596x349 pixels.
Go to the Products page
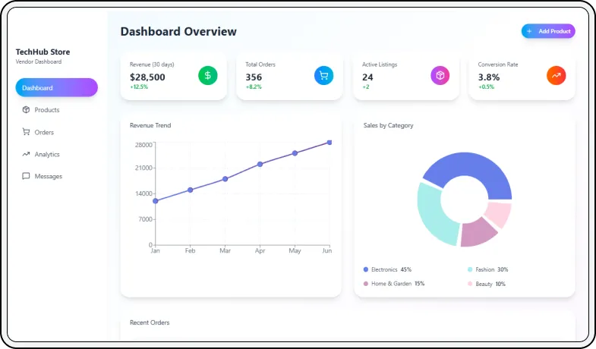click(46, 110)
